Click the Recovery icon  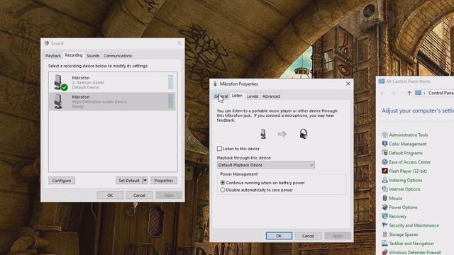tap(384, 216)
